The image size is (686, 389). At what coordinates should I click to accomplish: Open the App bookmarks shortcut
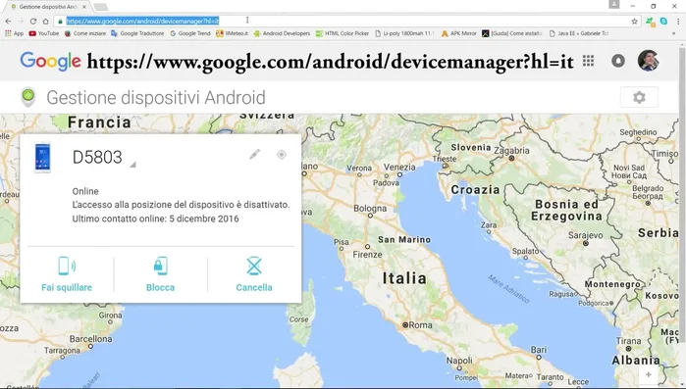(14, 33)
